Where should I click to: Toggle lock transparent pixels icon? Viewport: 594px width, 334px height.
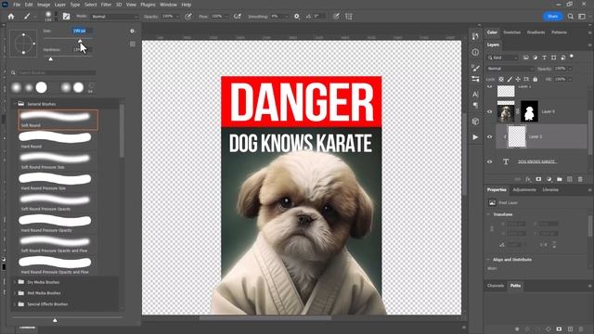click(x=501, y=79)
